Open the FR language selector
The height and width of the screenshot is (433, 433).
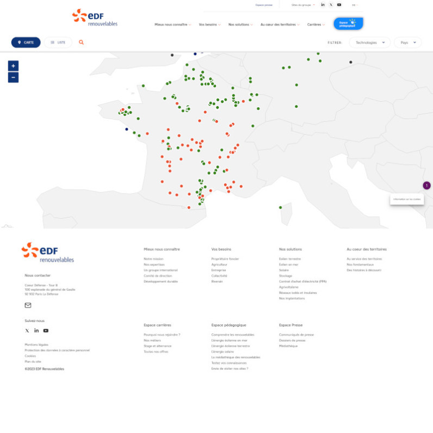tap(355, 5)
